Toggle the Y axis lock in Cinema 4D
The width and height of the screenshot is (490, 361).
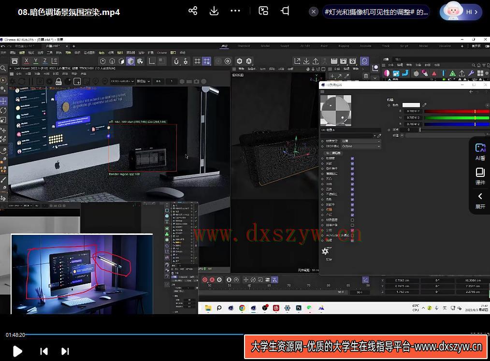pyautogui.click(x=36, y=61)
